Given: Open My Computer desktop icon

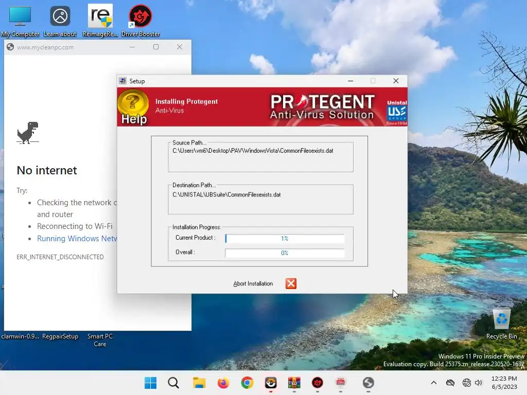Looking at the screenshot, I should pos(20,21).
